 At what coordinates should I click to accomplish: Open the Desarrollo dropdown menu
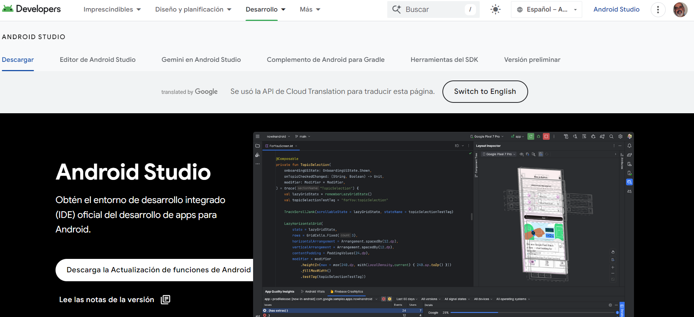tap(265, 10)
